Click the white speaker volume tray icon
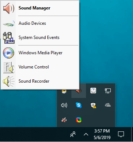Image resolution: width=133 pixels, height=142 pixels. [x=64, y=105]
